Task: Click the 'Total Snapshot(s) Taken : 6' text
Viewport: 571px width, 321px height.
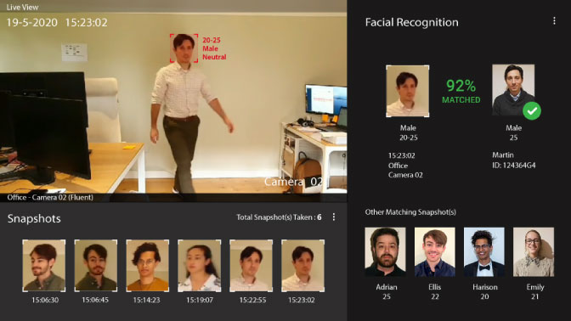Action: click(x=279, y=217)
